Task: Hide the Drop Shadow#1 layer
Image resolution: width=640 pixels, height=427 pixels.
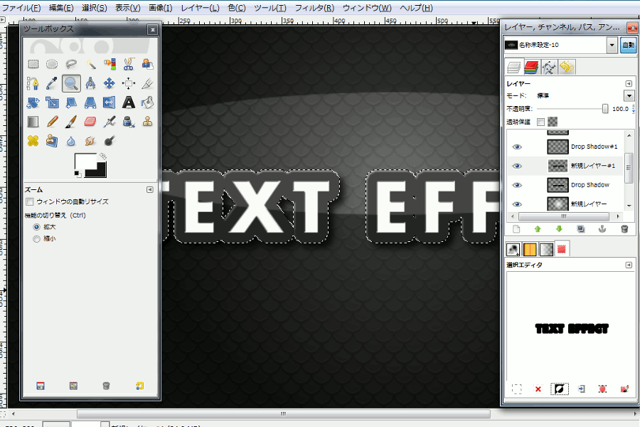Action: pos(517,146)
